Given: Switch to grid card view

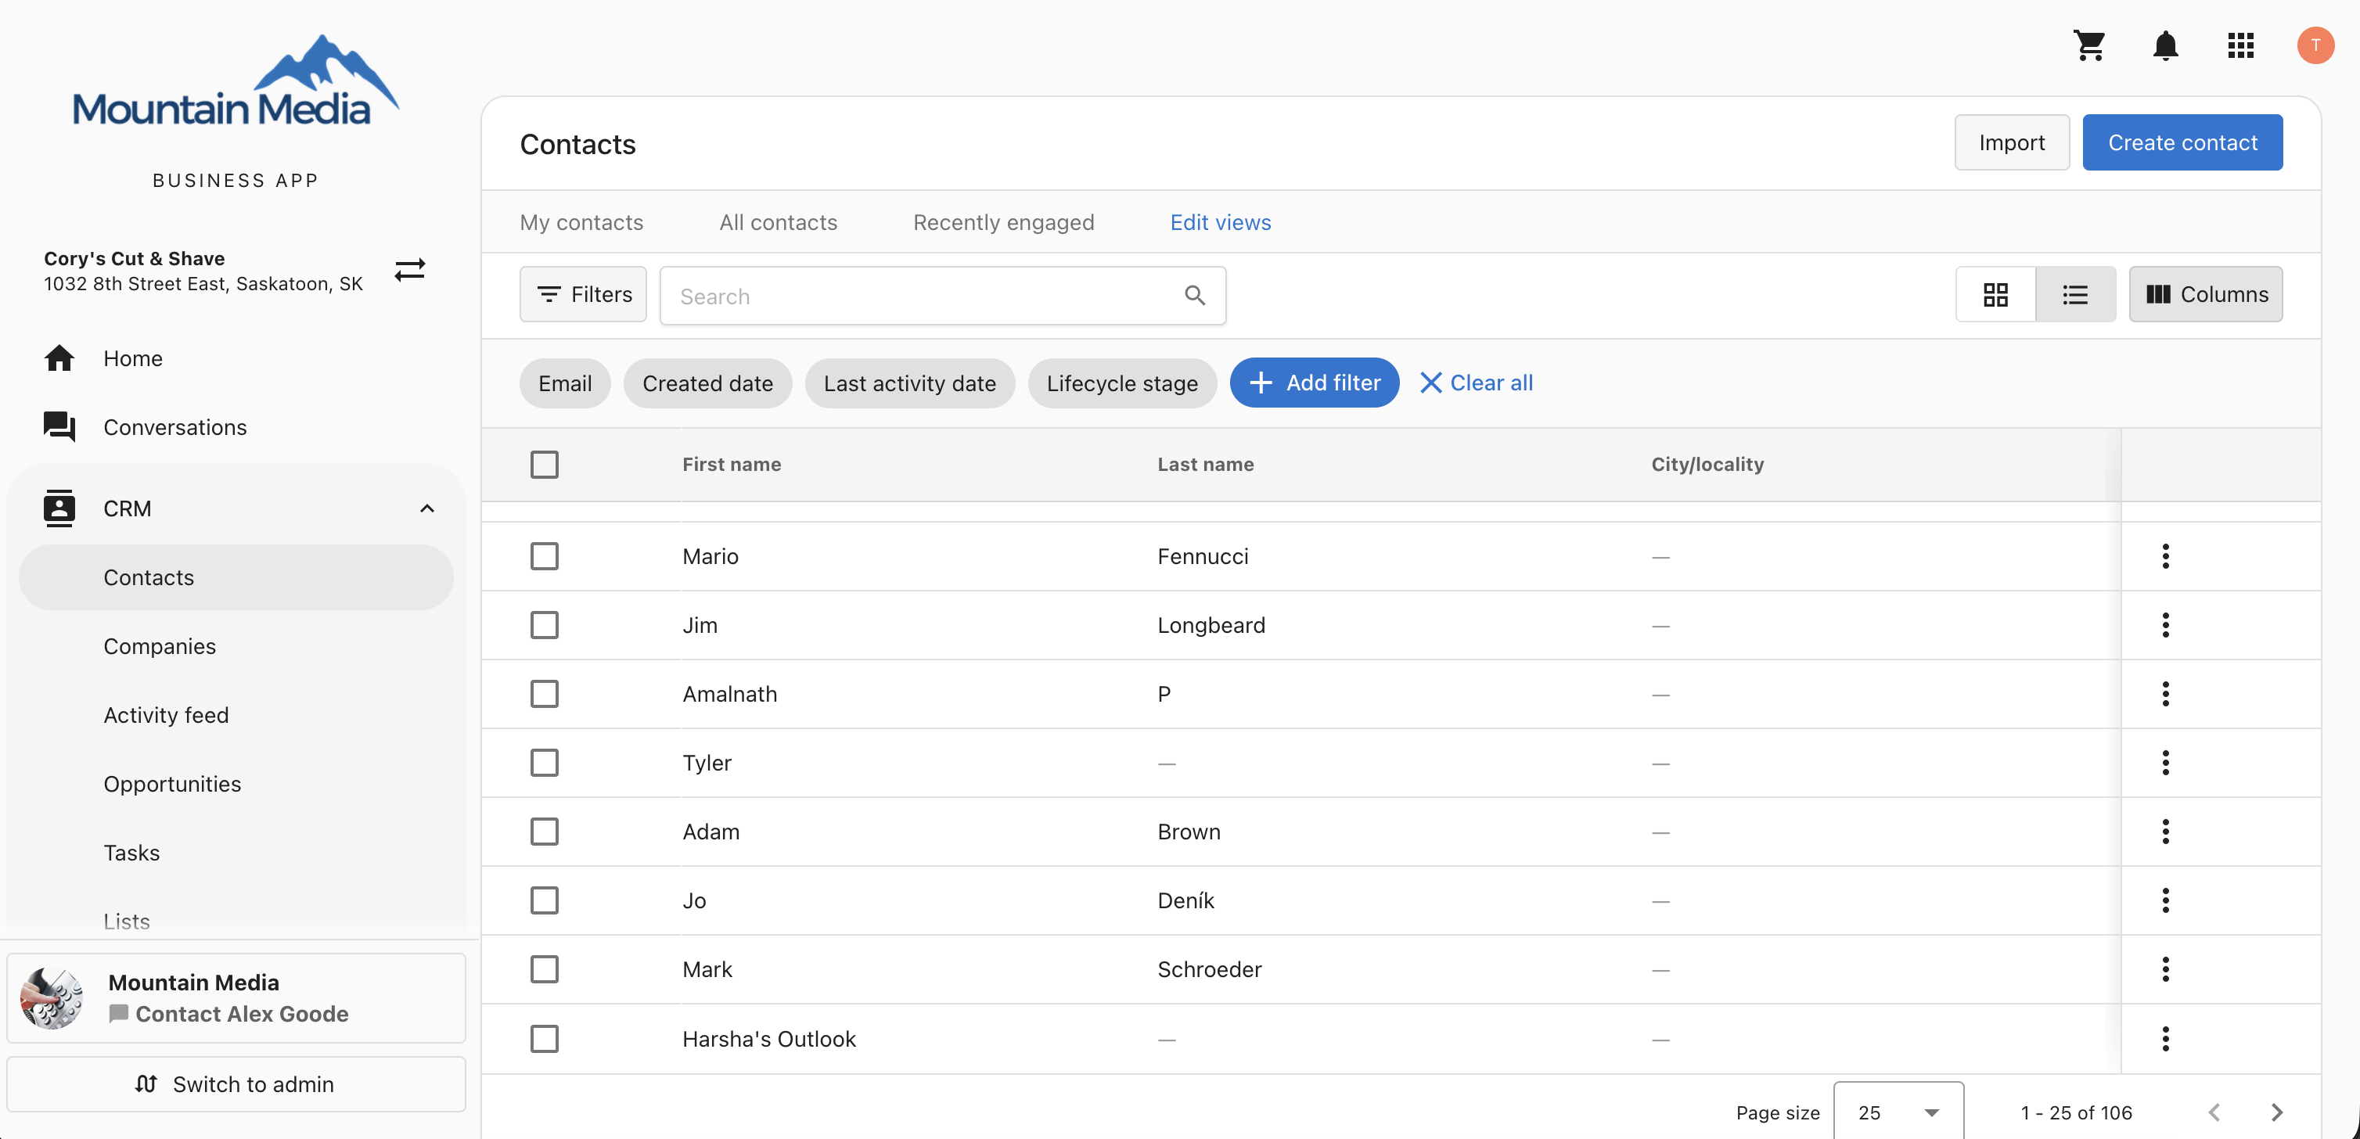Looking at the screenshot, I should pos(1995,294).
